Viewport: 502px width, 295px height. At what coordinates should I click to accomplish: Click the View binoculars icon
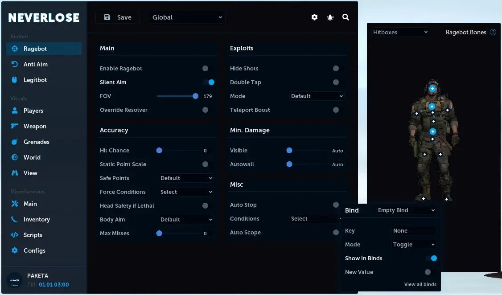(15, 173)
